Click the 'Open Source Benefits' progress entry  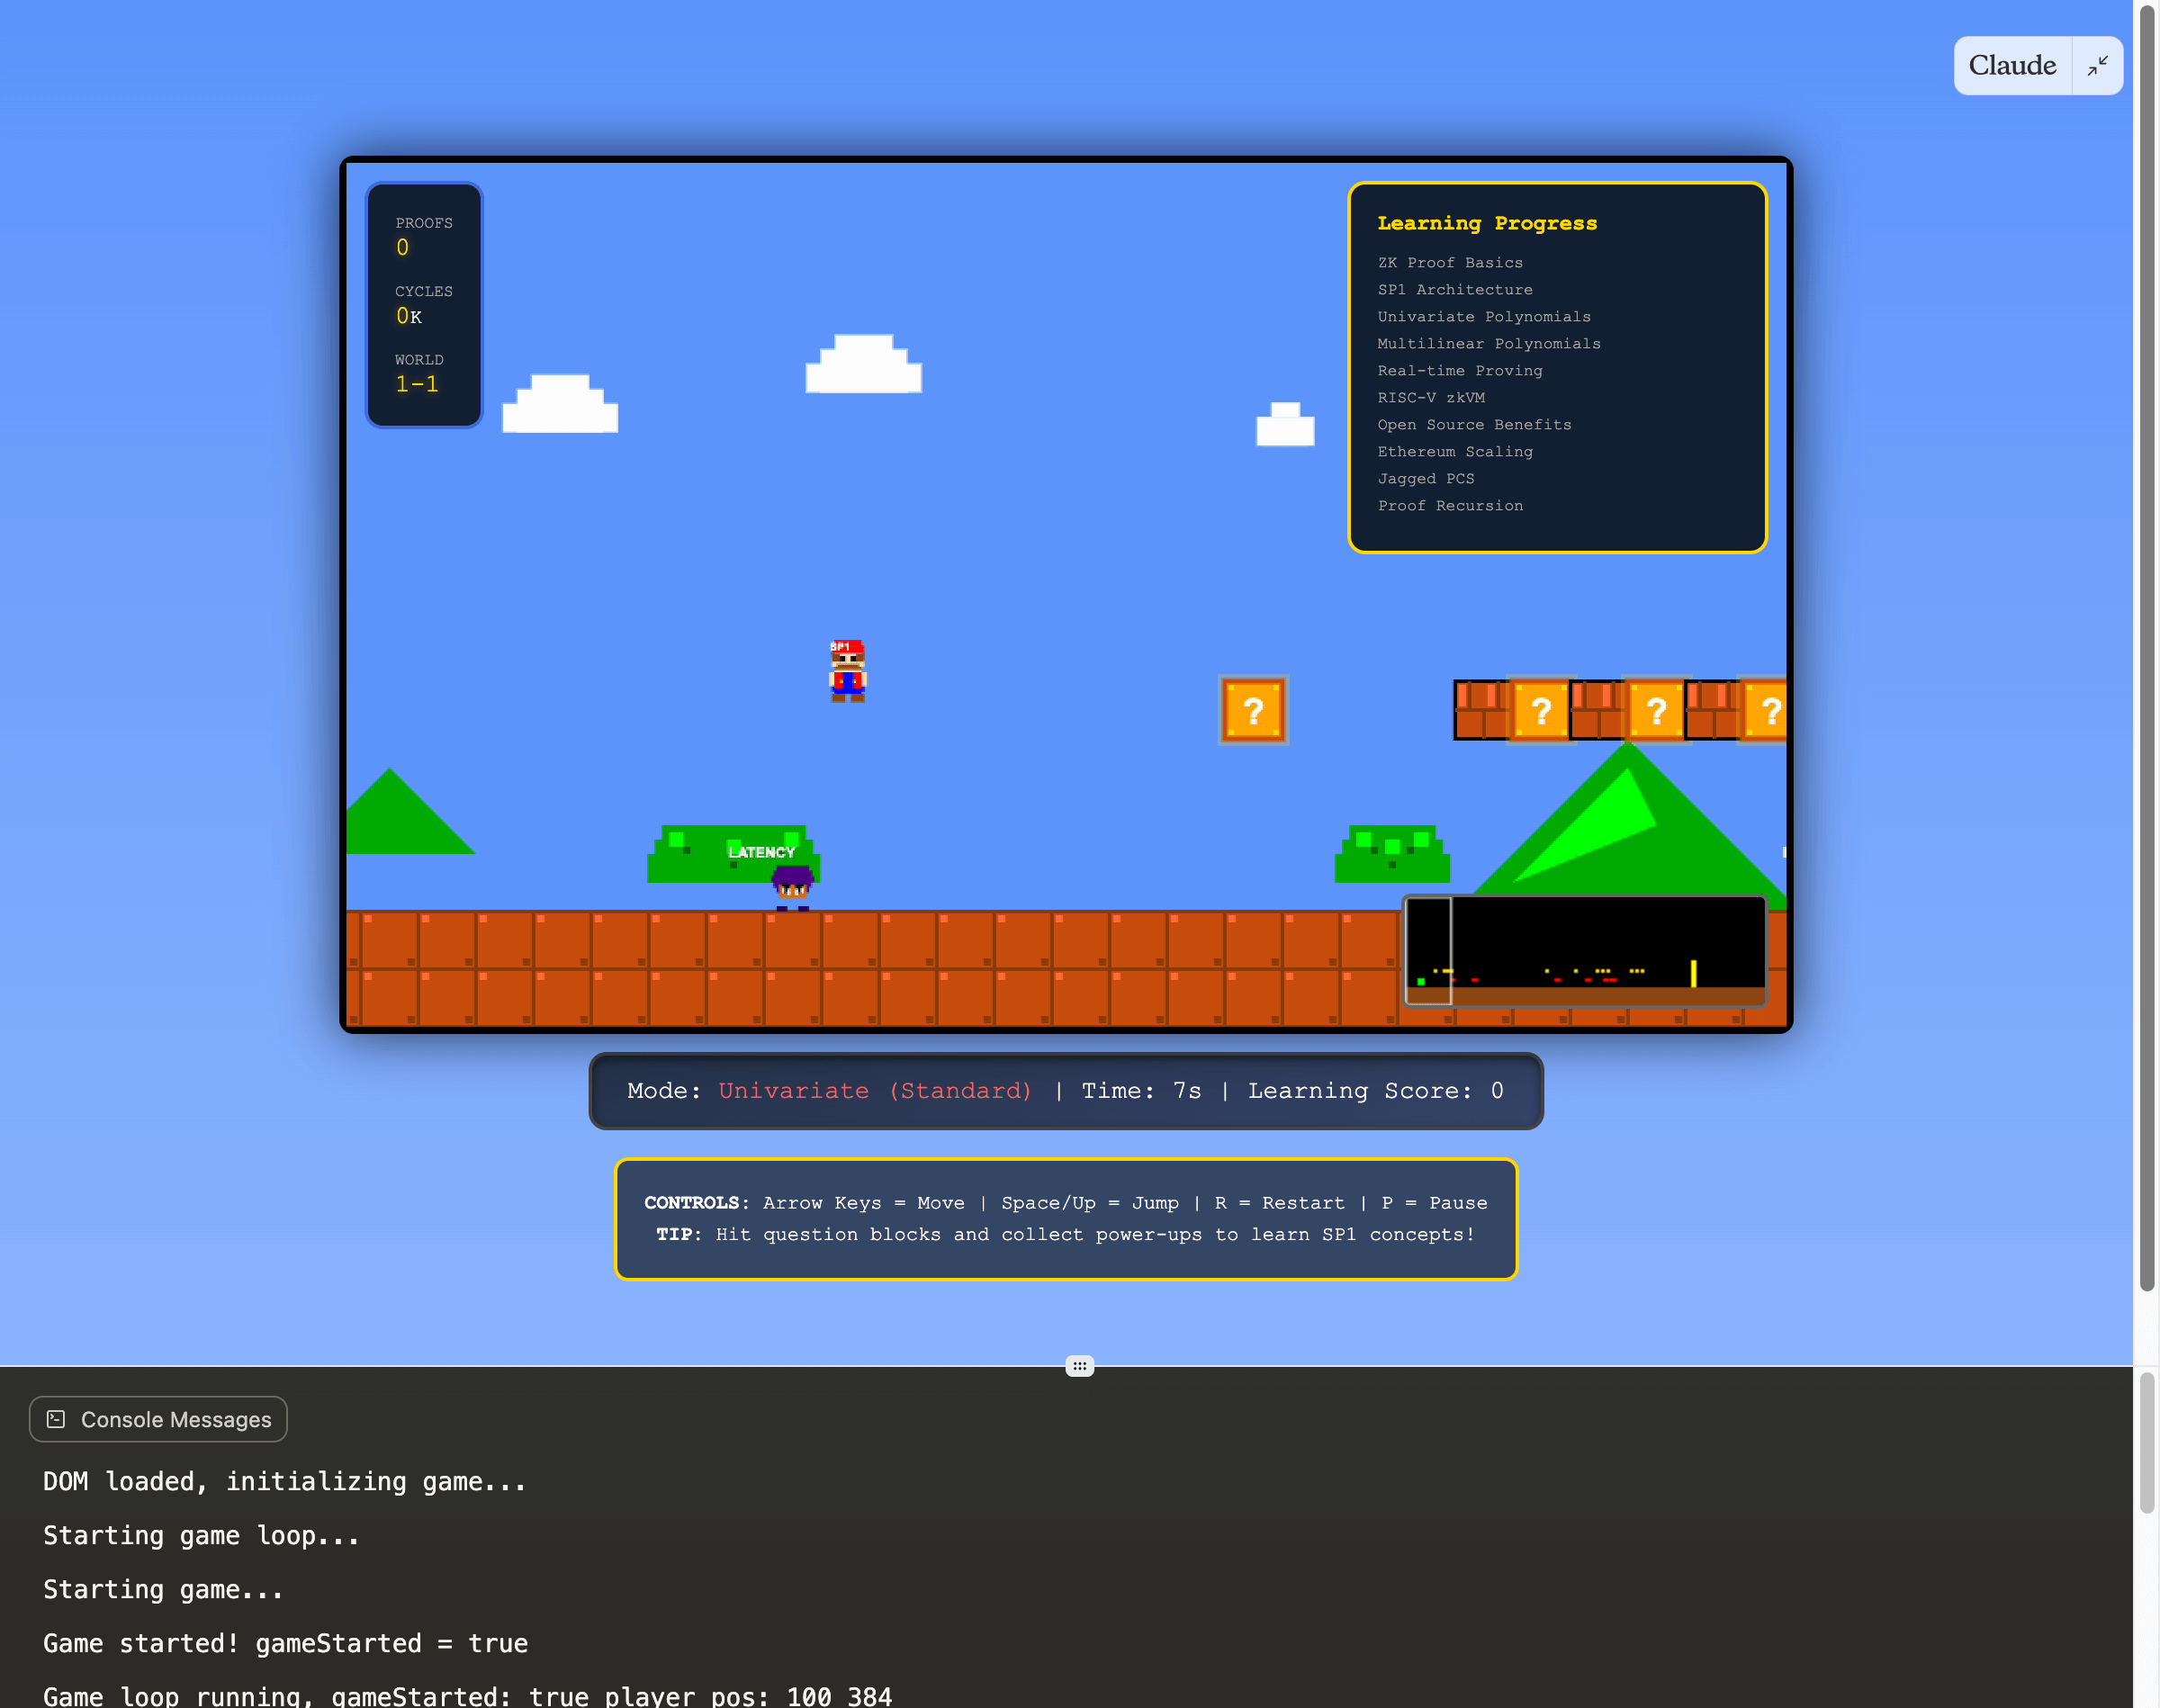point(1474,425)
